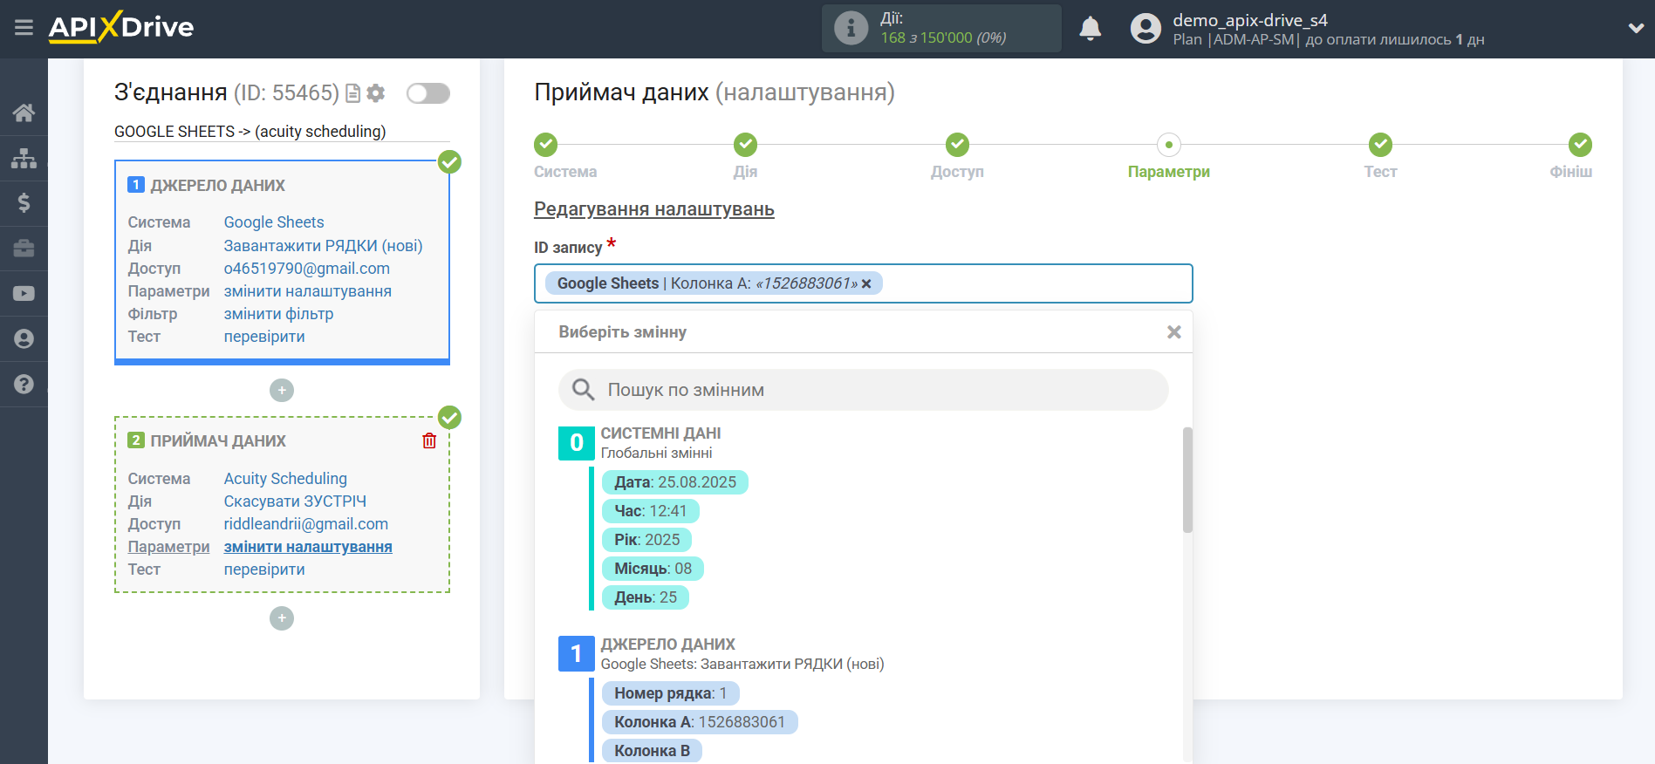Open the Home icon in the sidebar
This screenshot has height=764, width=1655.
[24, 113]
